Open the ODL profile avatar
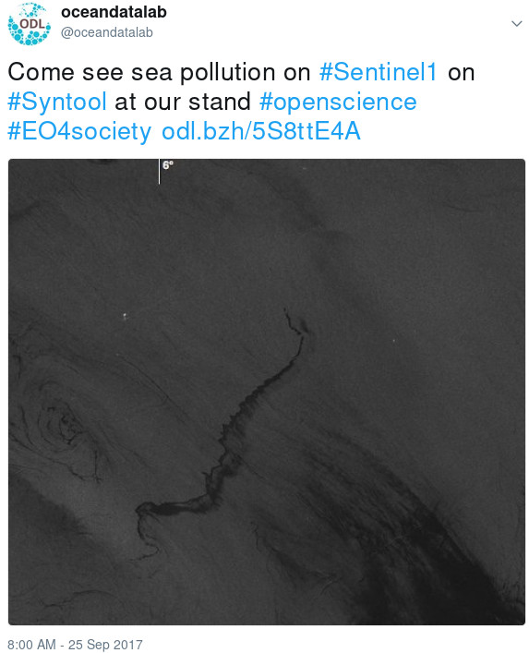The height and width of the screenshot is (653, 529). pos(30,24)
